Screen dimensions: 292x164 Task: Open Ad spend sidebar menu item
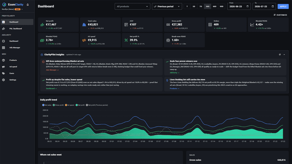[17, 67]
